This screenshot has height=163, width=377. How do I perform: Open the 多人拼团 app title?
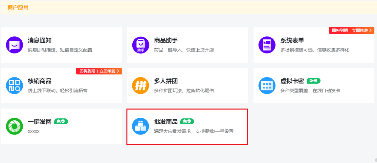(166, 81)
